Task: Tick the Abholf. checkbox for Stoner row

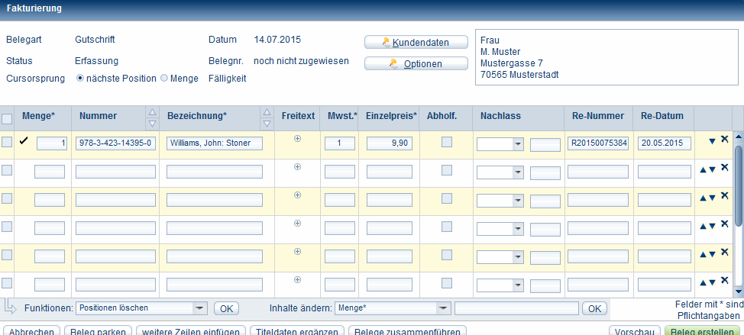Action: pos(447,142)
